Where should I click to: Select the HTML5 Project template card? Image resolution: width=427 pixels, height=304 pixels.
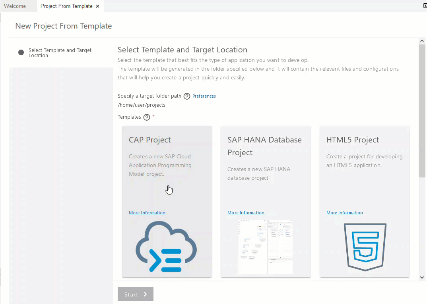365,202
